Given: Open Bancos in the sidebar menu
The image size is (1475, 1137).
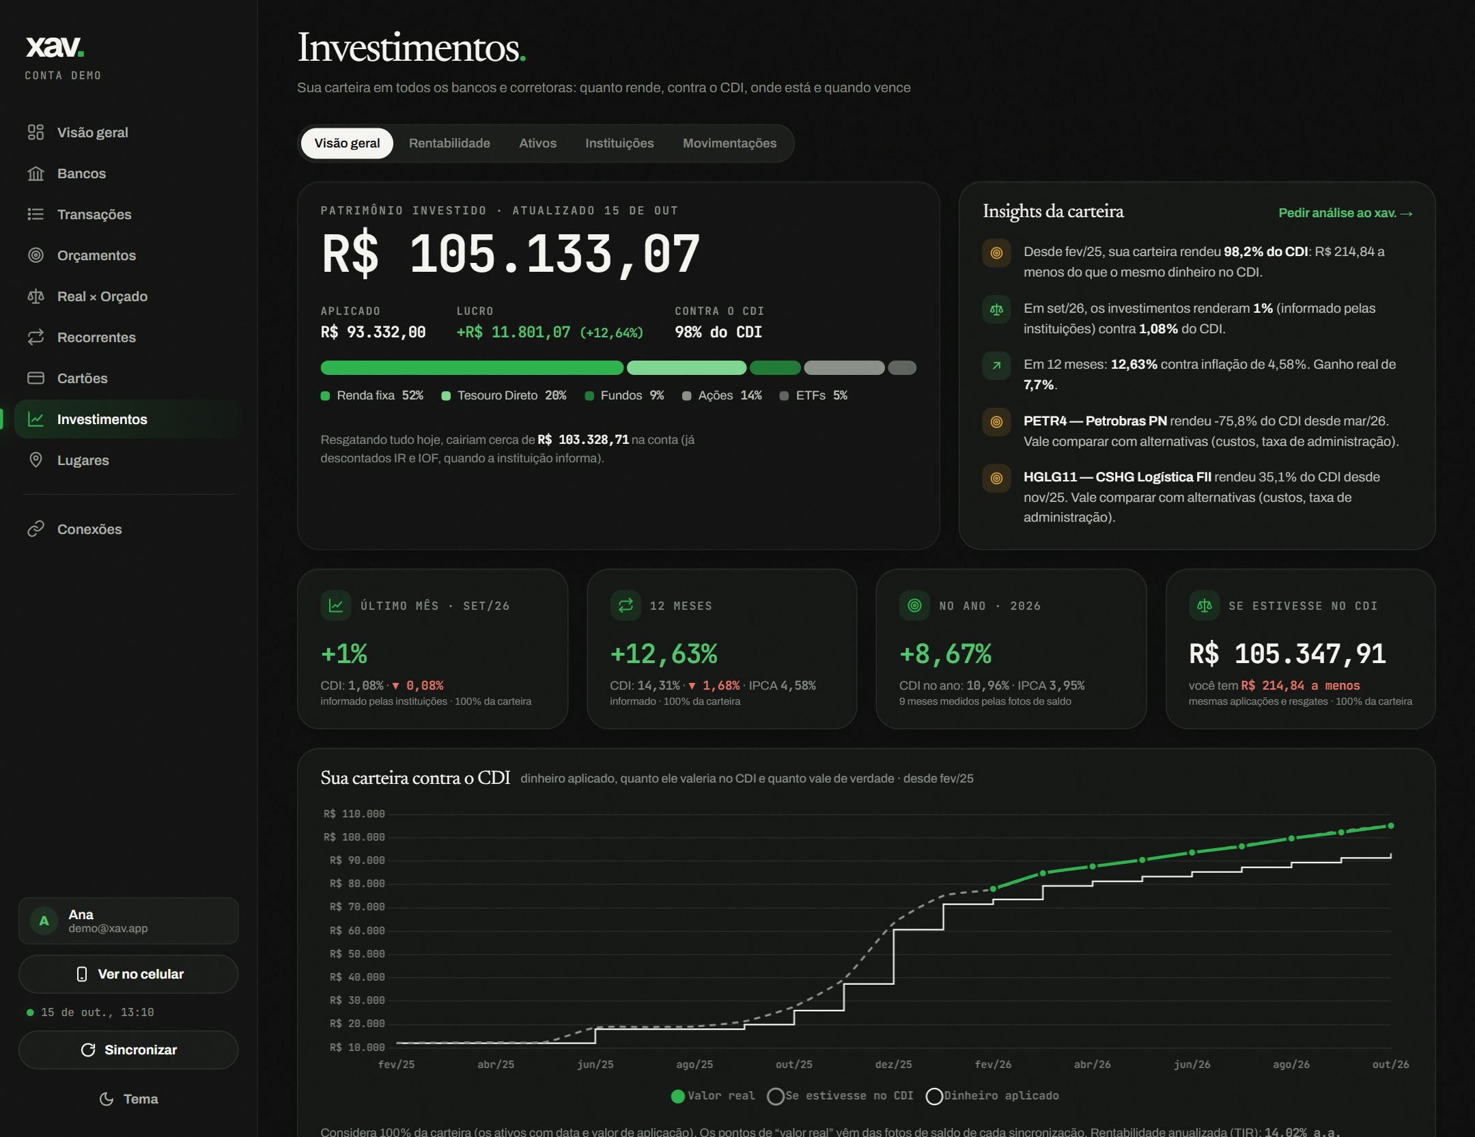Looking at the screenshot, I should [x=127, y=173].
